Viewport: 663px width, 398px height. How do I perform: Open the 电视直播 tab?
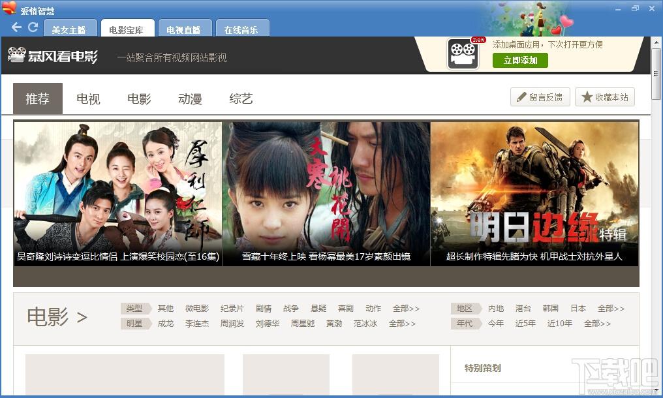[x=185, y=29]
